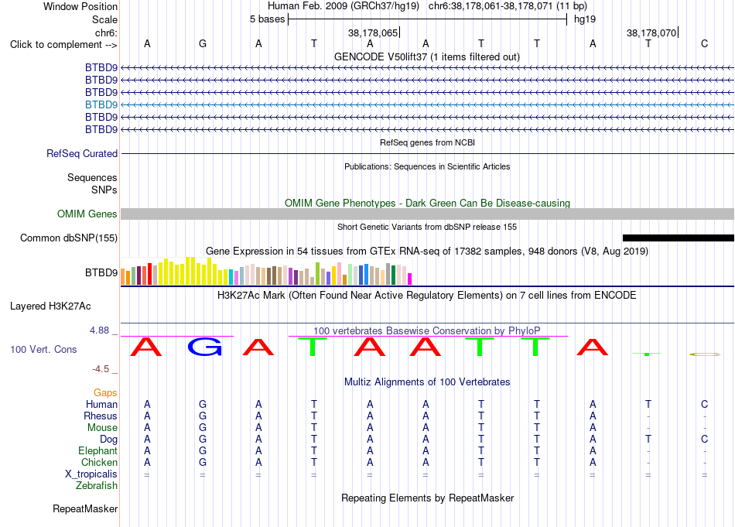This screenshot has height=527, width=735.
Task: Click the RepeatMasker track label
Action: (x=85, y=508)
